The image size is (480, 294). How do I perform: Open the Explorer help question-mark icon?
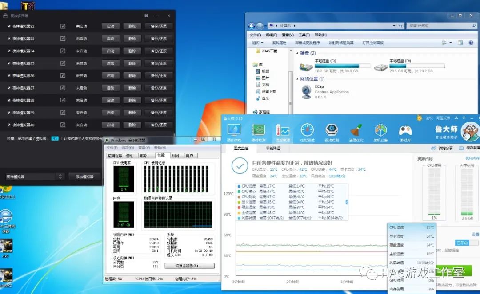click(471, 43)
